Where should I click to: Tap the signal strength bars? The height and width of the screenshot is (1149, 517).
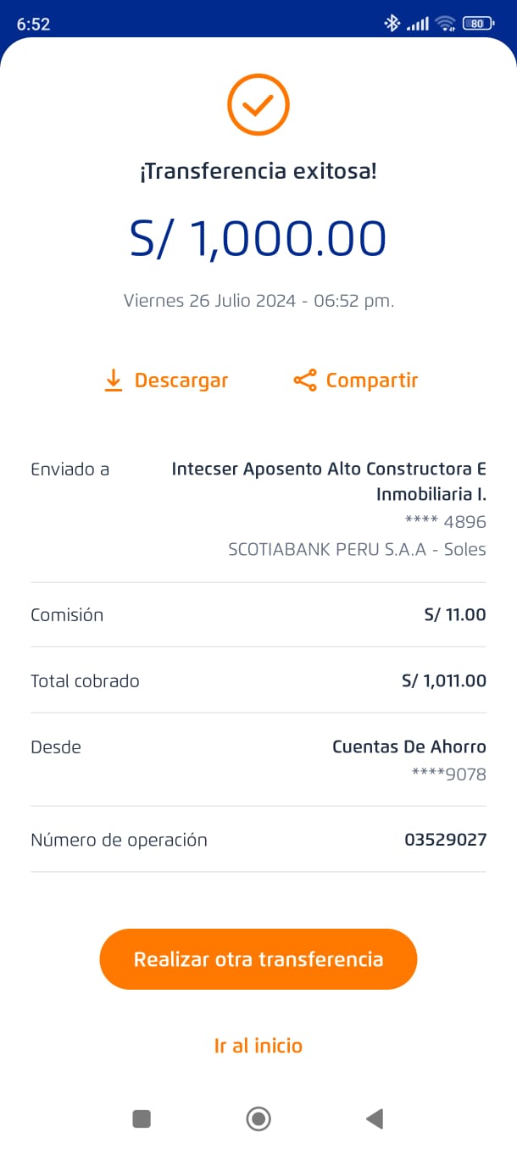pyautogui.click(x=418, y=25)
